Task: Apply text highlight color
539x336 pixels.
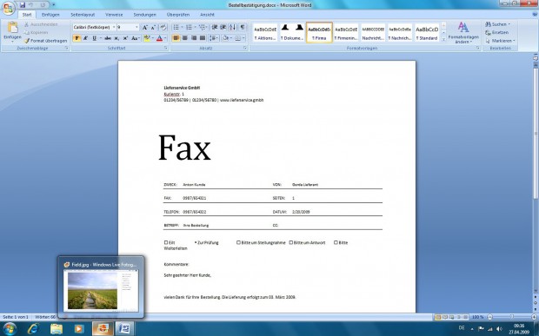Action: click(147, 38)
